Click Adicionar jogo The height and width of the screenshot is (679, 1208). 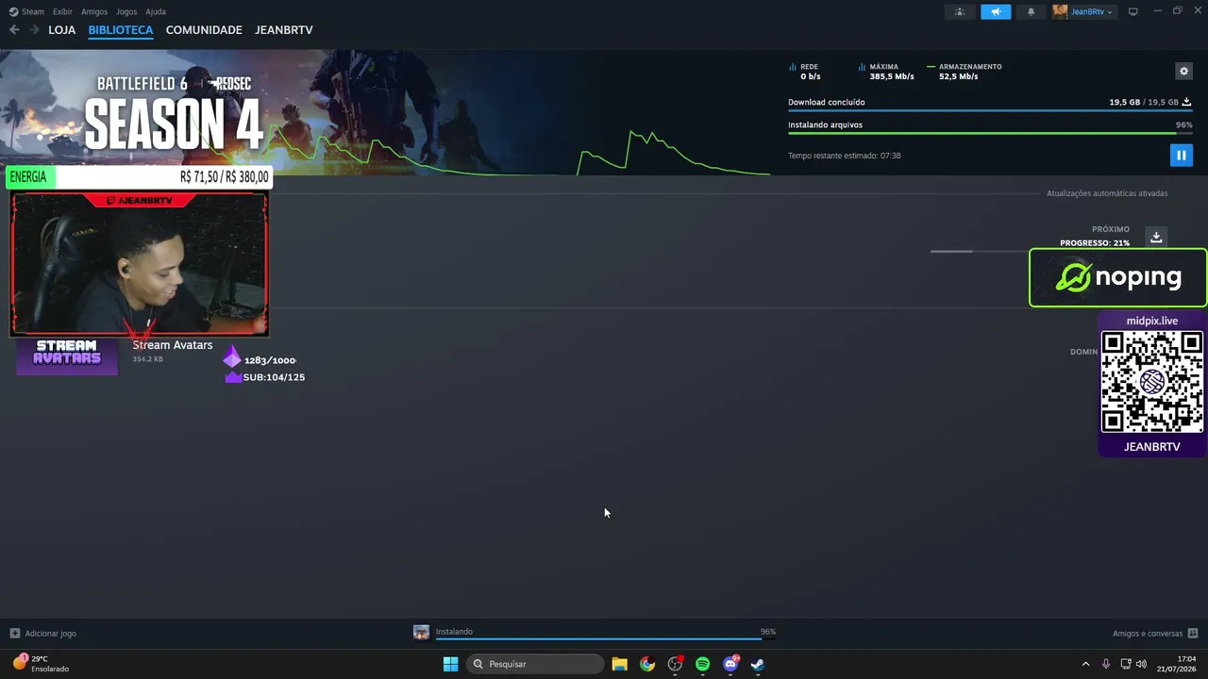[43, 634]
